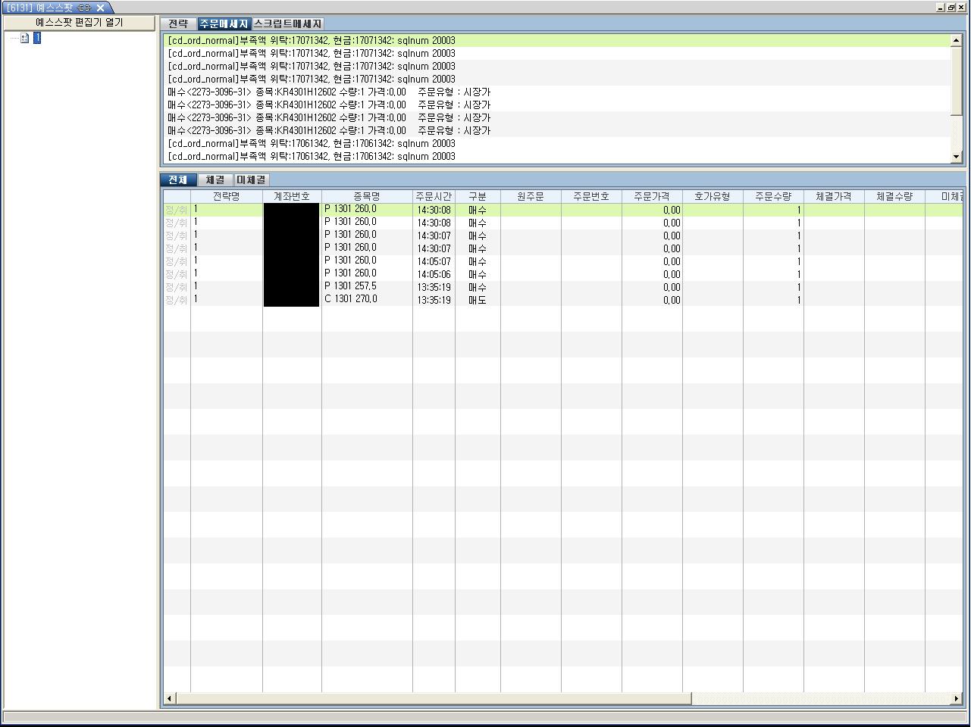The image size is (971, 727).
Task: Select the 주문메세지 tab
Action: click(x=224, y=24)
